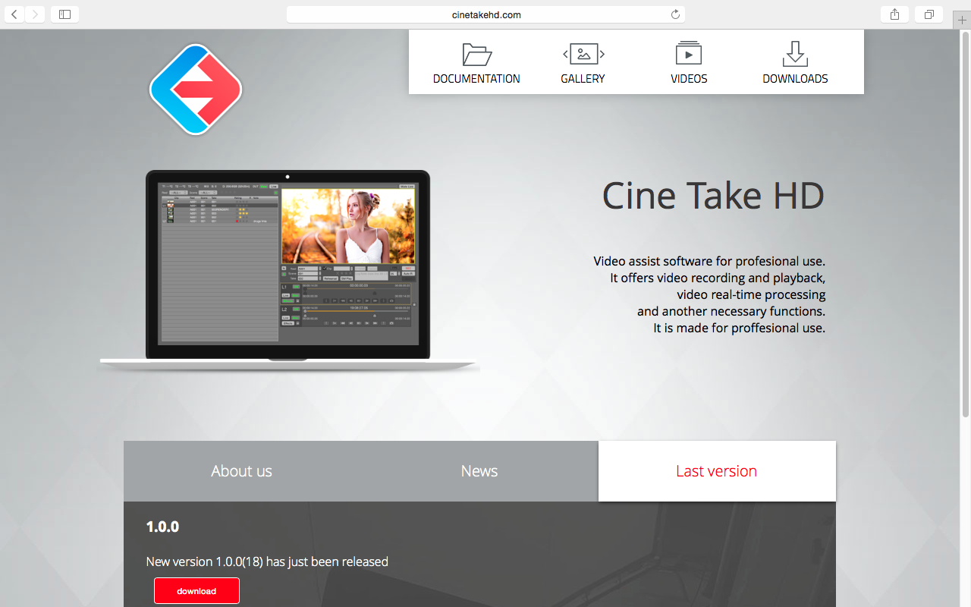Click the Cine Take HD logo
This screenshot has width=971, height=607.
[x=196, y=90]
